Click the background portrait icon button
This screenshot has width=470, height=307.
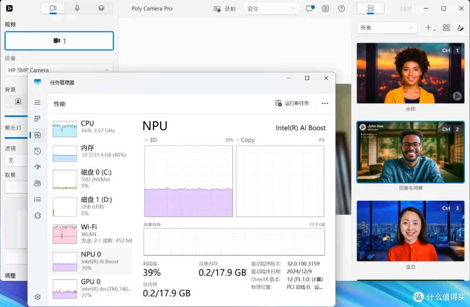tap(18, 101)
